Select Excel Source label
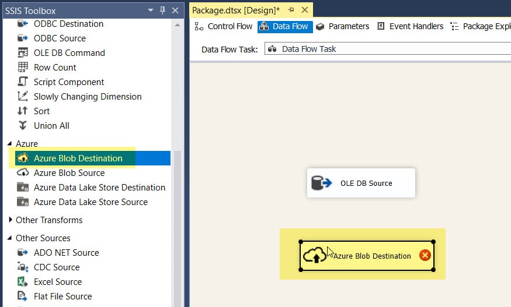 tap(58, 281)
